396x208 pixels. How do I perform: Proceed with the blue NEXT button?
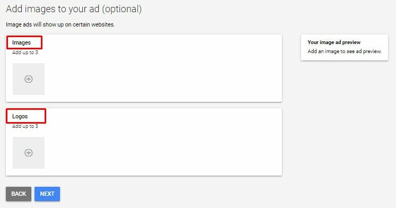(x=47, y=194)
